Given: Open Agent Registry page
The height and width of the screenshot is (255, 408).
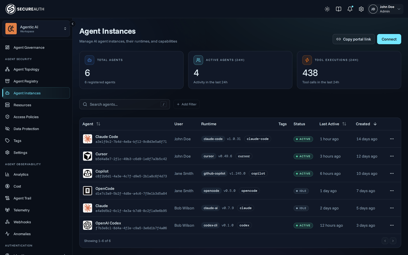Looking at the screenshot, I should 36,81.
